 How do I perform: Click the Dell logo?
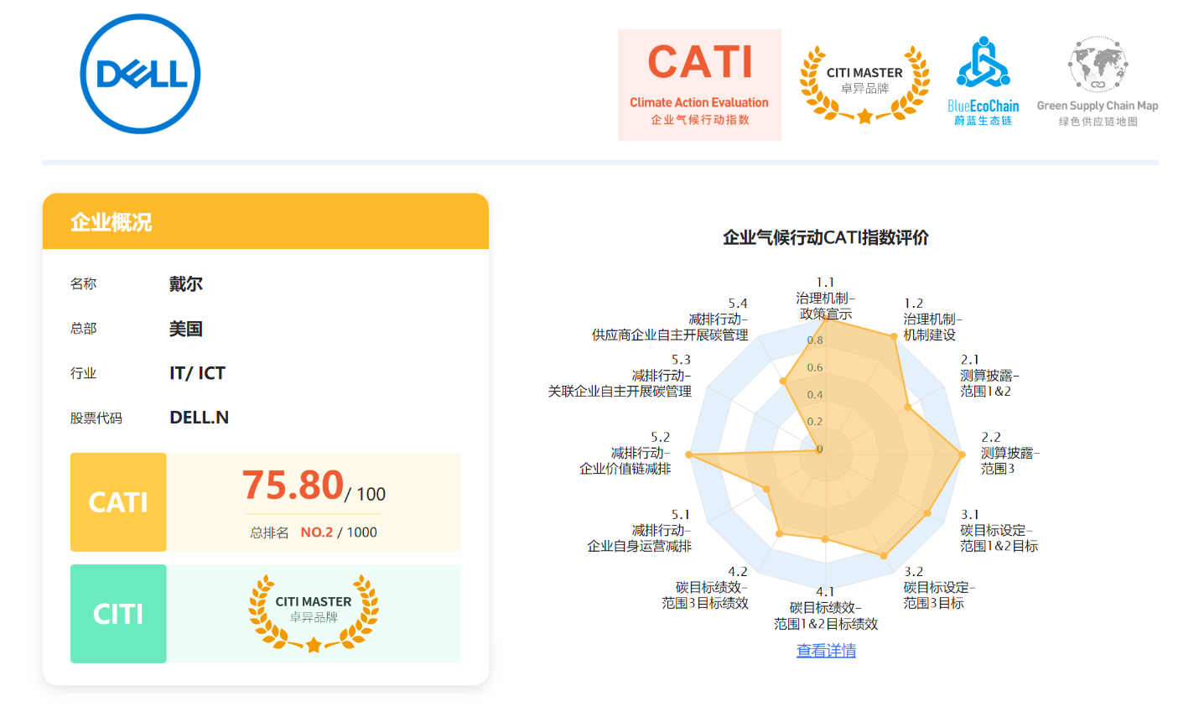click(x=140, y=74)
